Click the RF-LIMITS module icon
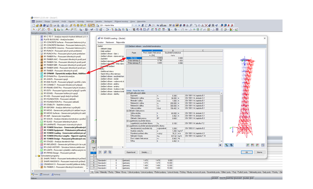The width and height of the screenshot is (313, 189). pyautogui.click(x=42, y=150)
